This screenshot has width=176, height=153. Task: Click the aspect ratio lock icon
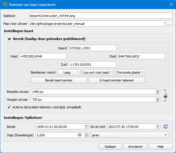[x=165, y=95]
